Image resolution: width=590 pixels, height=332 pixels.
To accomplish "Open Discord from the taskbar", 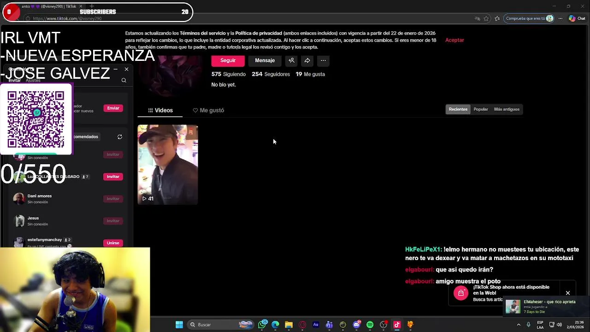I will coord(356,325).
